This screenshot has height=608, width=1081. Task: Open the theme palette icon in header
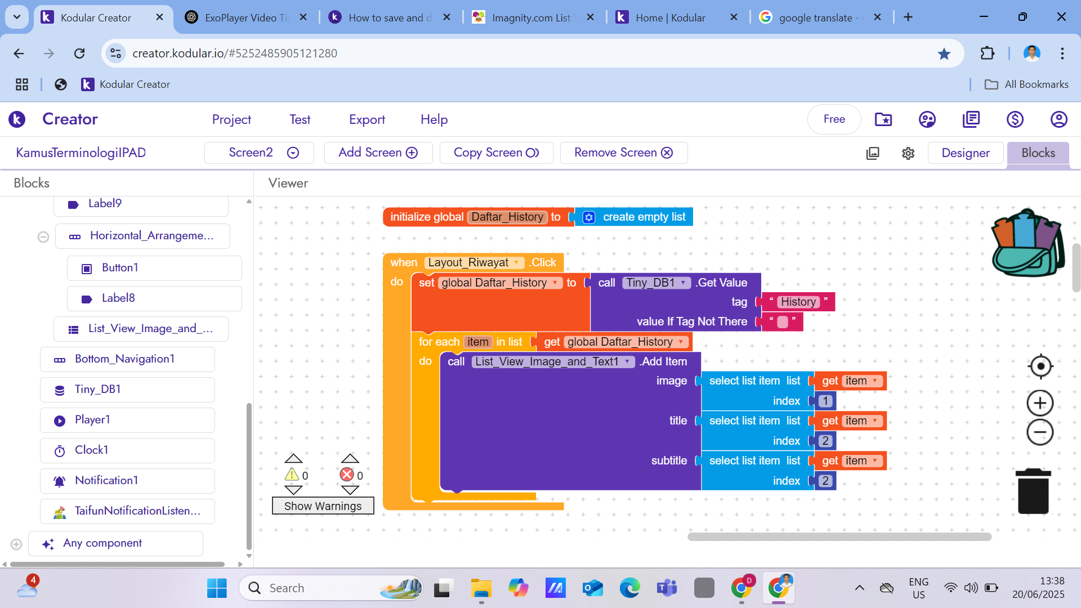(927, 119)
